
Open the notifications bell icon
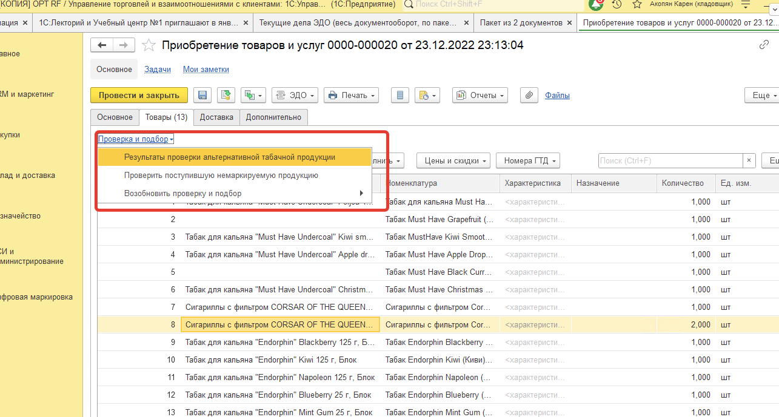click(596, 5)
